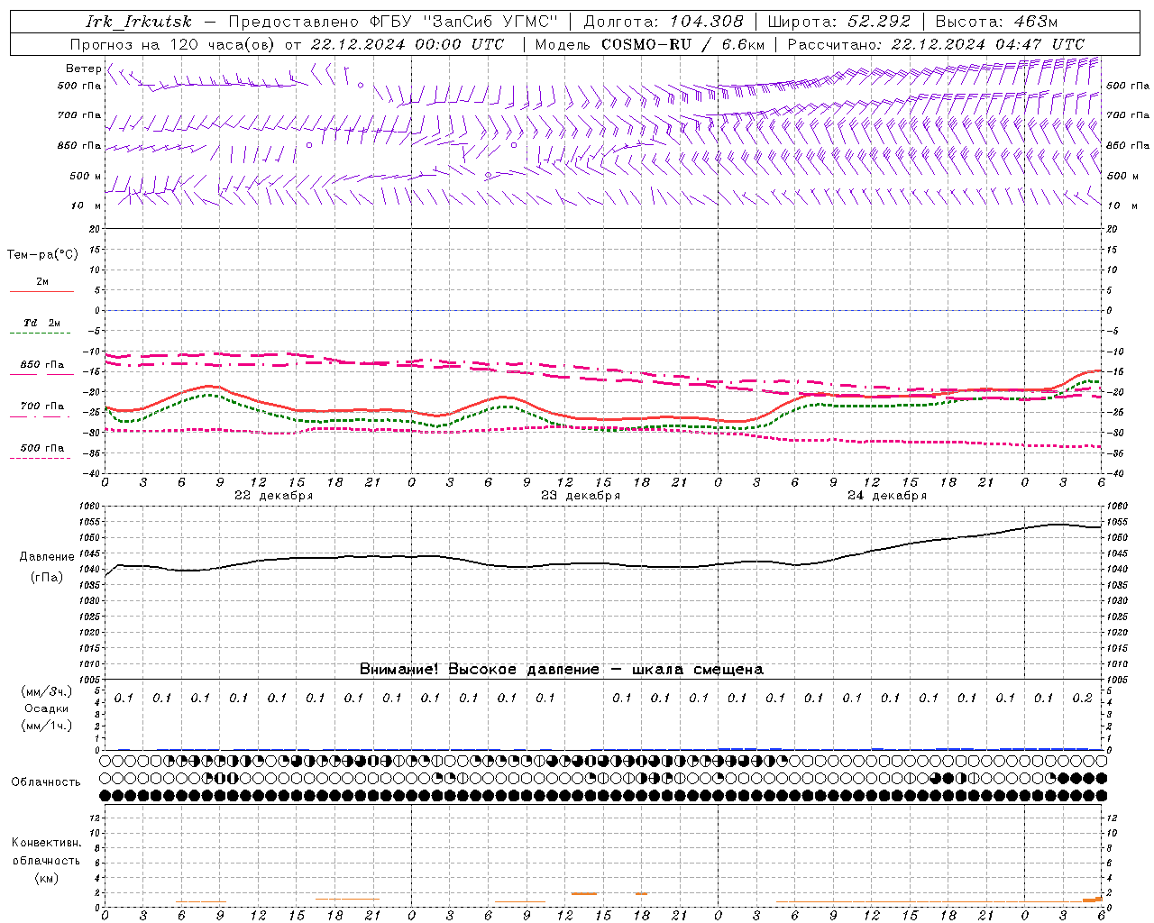Click the provider text "ЗапСиб УГМС"

tap(490, 22)
